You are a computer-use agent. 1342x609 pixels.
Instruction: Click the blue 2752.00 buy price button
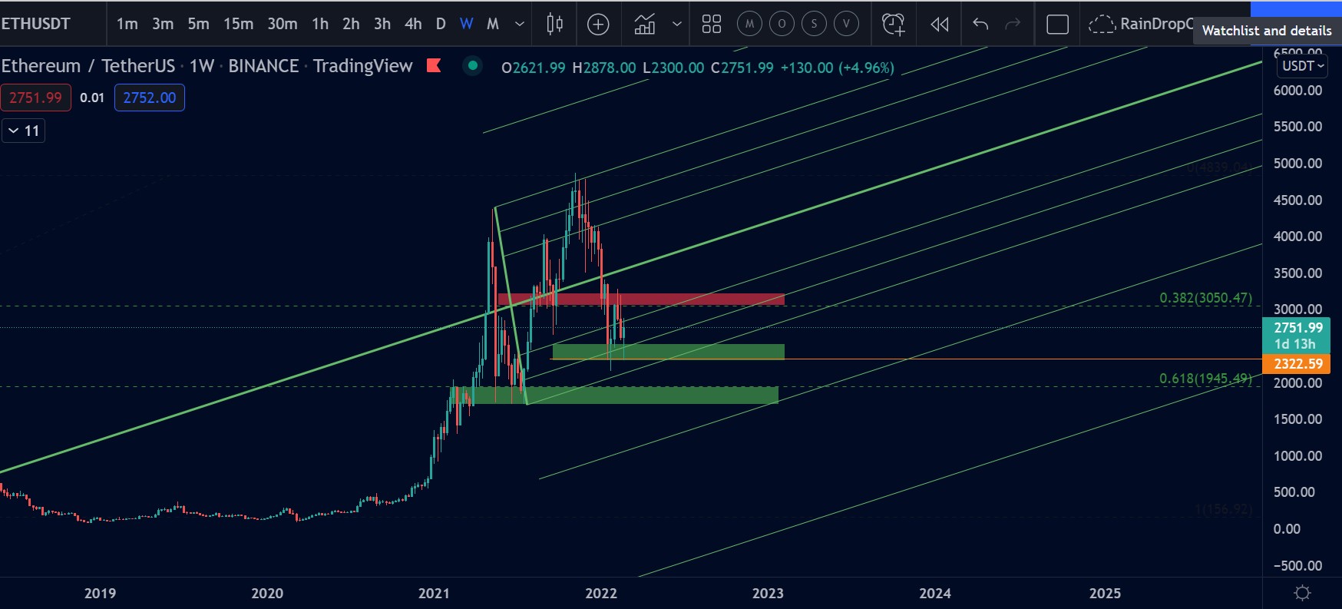(x=149, y=98)
